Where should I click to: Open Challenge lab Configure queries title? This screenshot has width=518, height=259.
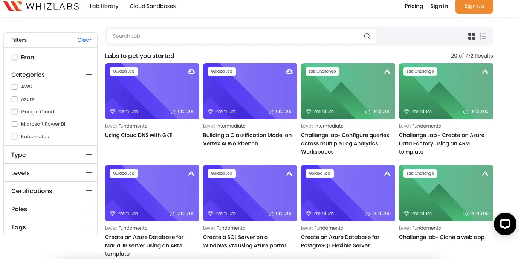[x=345, y=143]
